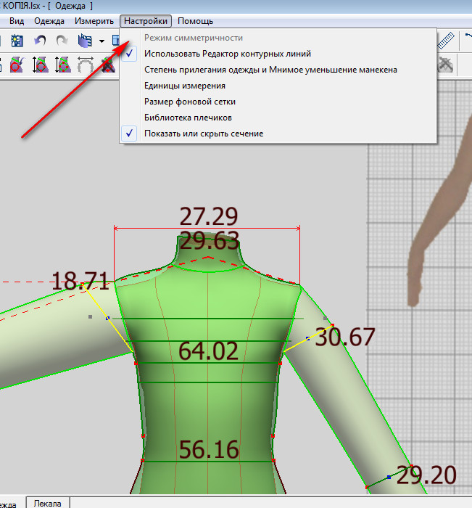
Task: Open the Измерить menu
Action: [94, 22]
